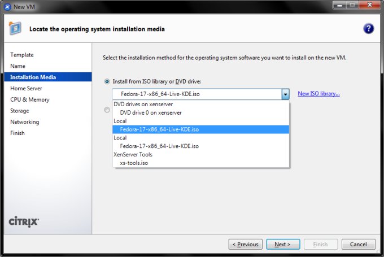Select the second partially hidden radio button
Screen dimensions: 384x257
(107, 110)
